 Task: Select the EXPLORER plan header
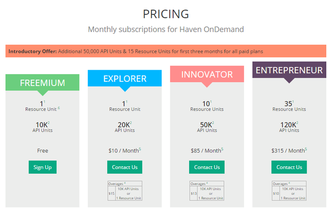click(x=125, y=78)
